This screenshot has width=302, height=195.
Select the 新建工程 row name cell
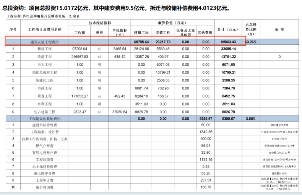(x=45, y=49)
